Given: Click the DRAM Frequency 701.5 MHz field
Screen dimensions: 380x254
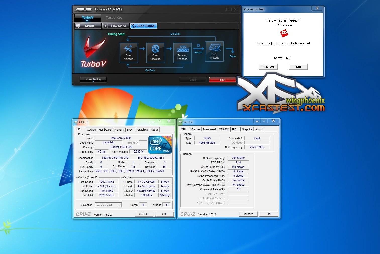Looking at the screenshot, I should 238,158.
